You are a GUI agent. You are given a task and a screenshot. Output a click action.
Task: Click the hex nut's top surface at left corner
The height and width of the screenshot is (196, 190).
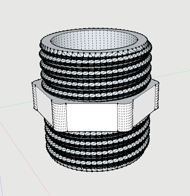(36, 83)
